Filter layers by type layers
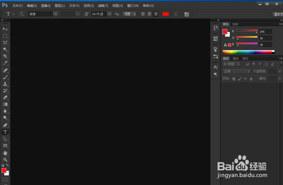This screenshot has width=283, height=185. (260, 64)
